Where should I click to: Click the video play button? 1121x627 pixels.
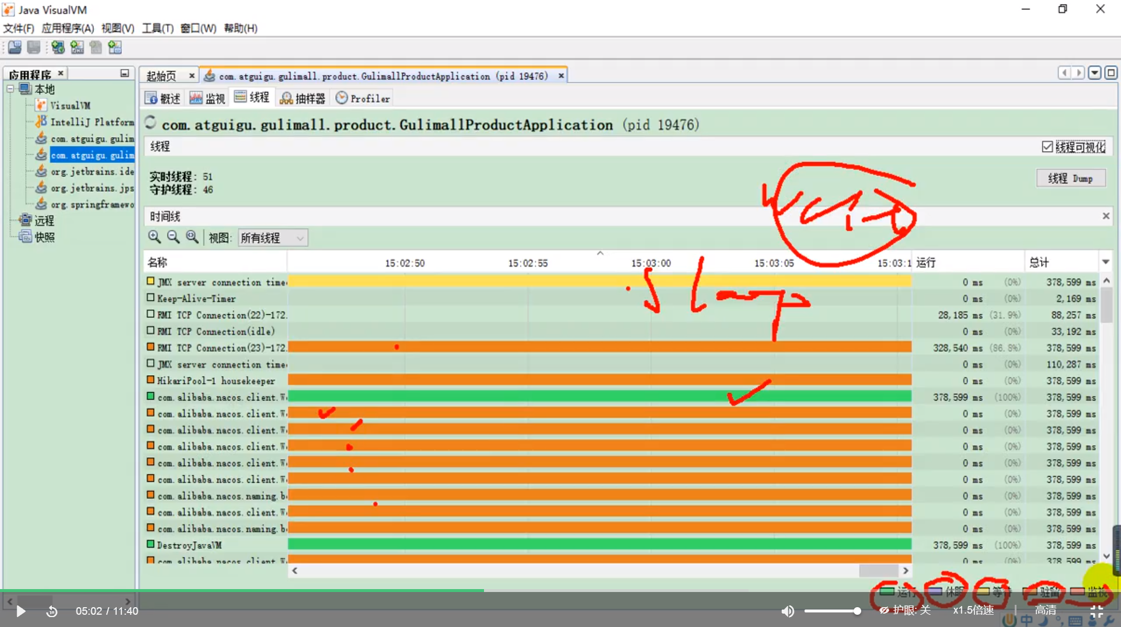[20, 611]
